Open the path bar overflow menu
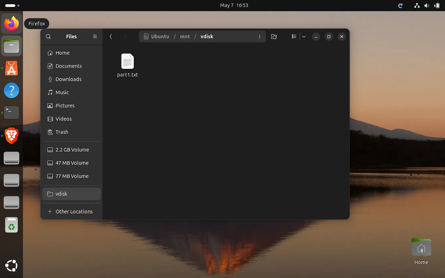Viewport: 445px width, 278px height. tap(260, 36)
